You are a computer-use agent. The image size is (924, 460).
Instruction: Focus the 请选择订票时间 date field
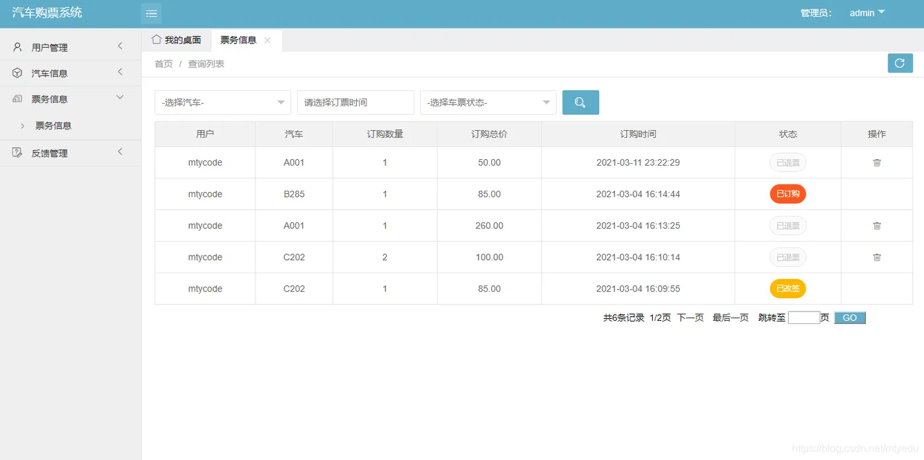[x=356, y=102]
